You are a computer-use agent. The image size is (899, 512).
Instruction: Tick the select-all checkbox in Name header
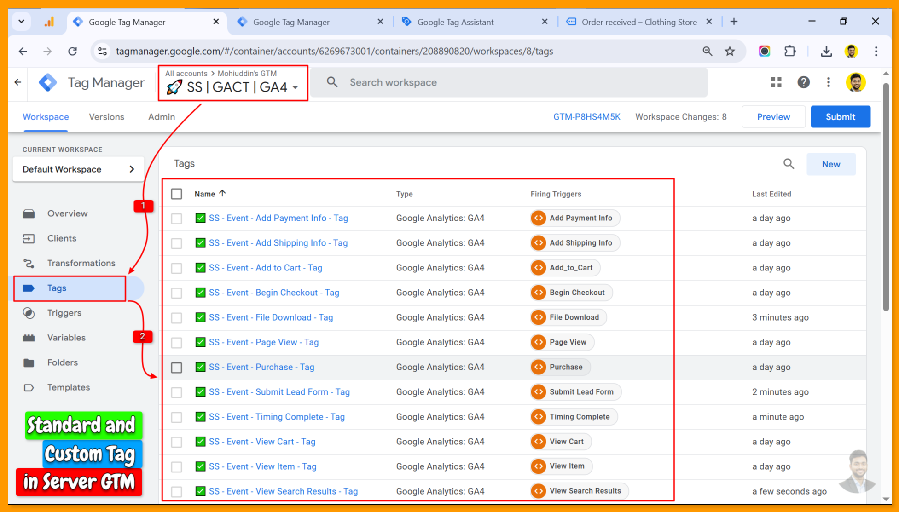click(177, 194)
